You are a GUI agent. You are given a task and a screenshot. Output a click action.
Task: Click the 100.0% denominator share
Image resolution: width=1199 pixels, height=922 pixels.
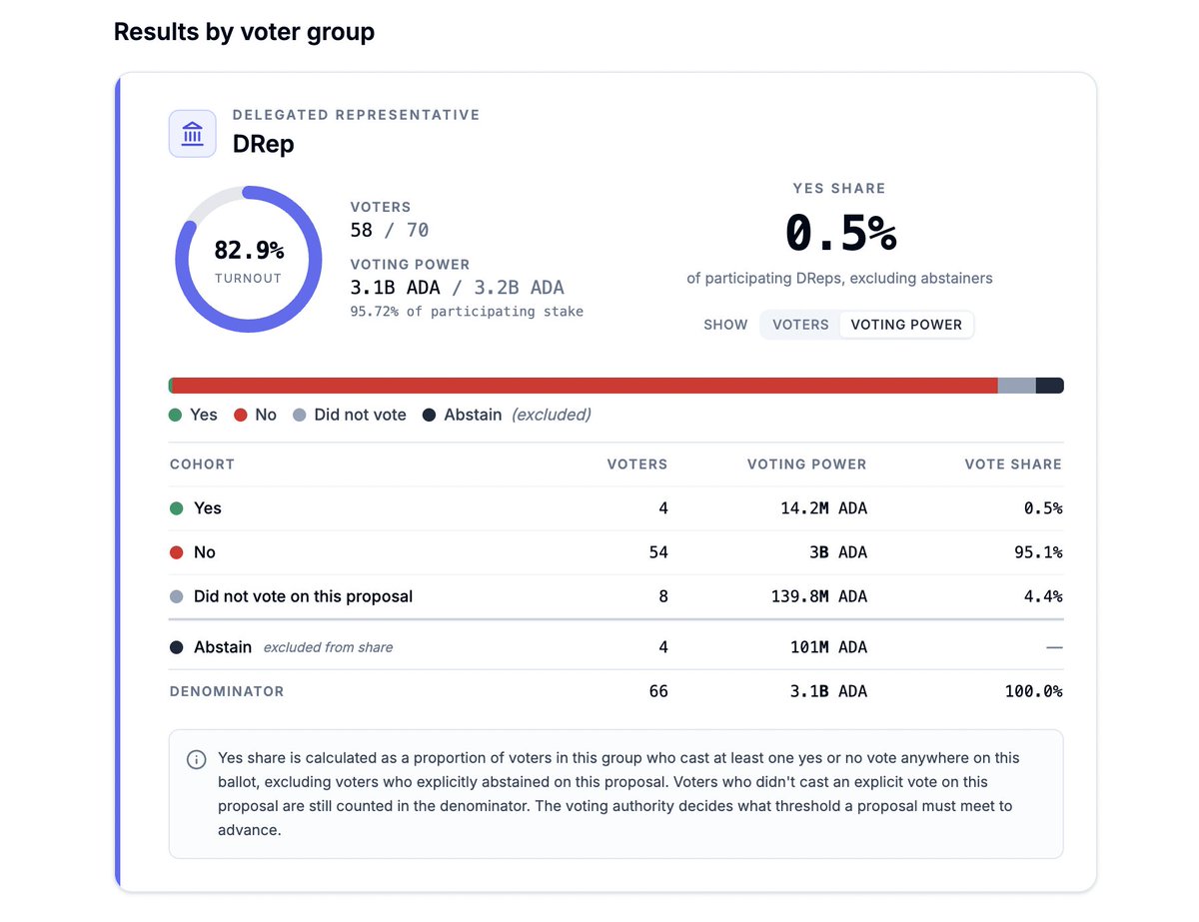[x=1034, y=691]
